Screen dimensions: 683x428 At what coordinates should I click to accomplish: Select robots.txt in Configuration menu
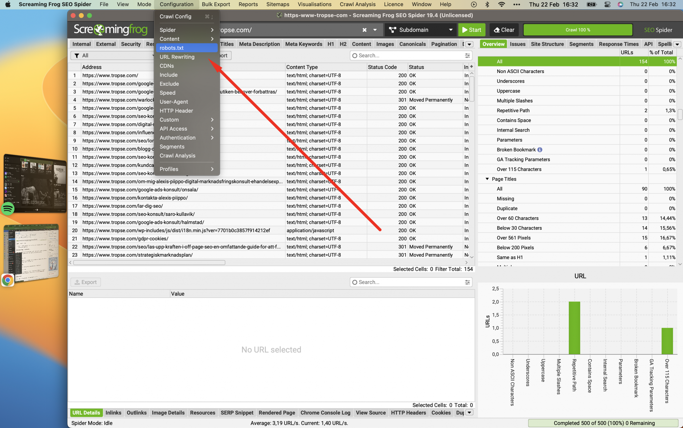pos(187,48)
